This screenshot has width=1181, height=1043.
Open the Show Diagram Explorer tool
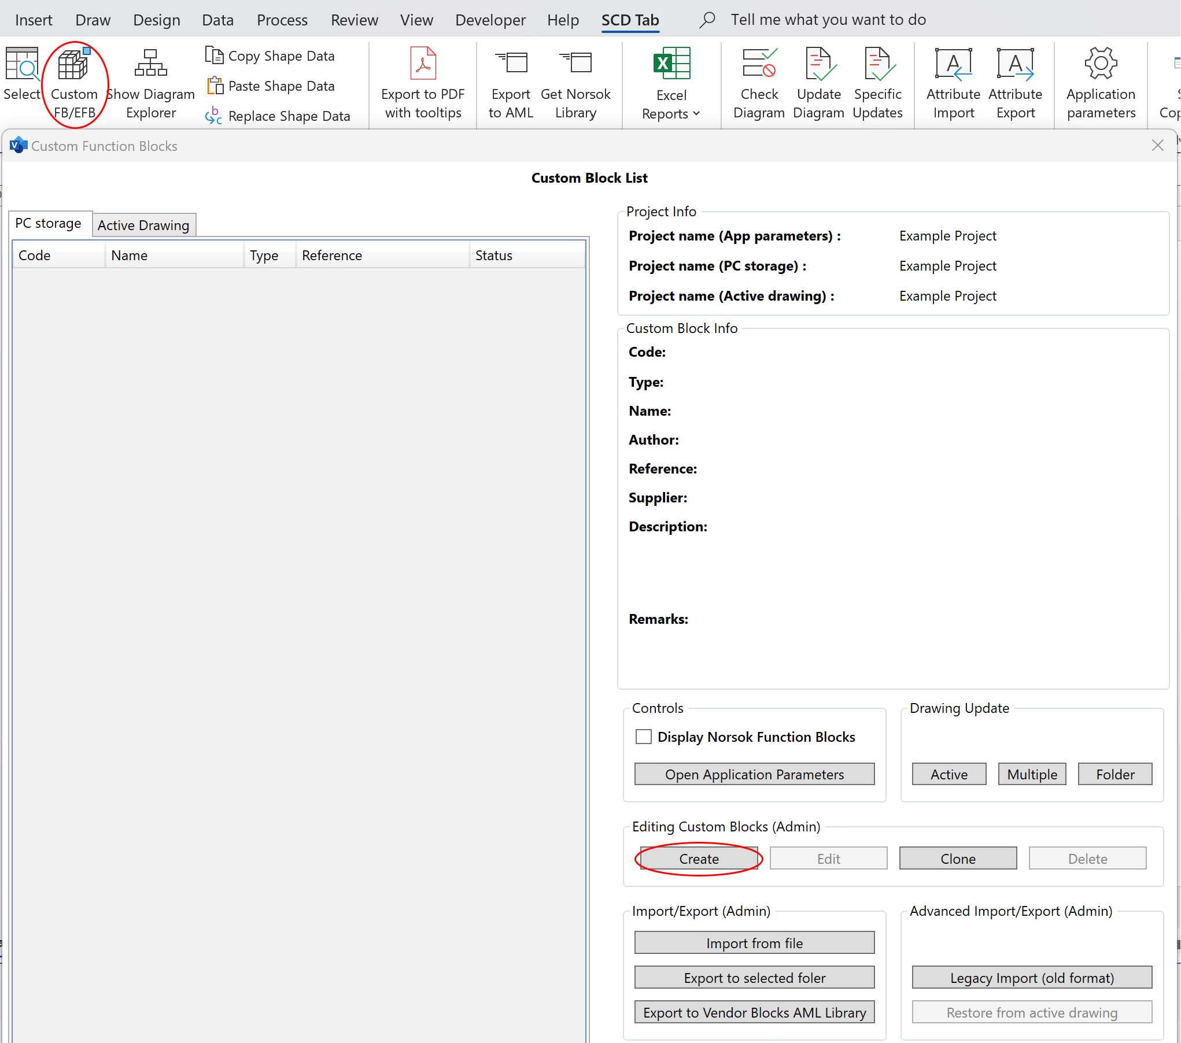pos(151,84)
